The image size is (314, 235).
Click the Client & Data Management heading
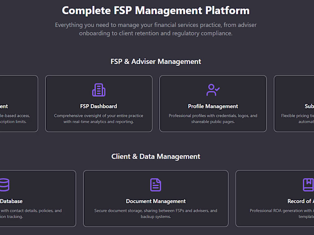click(156, 157)
